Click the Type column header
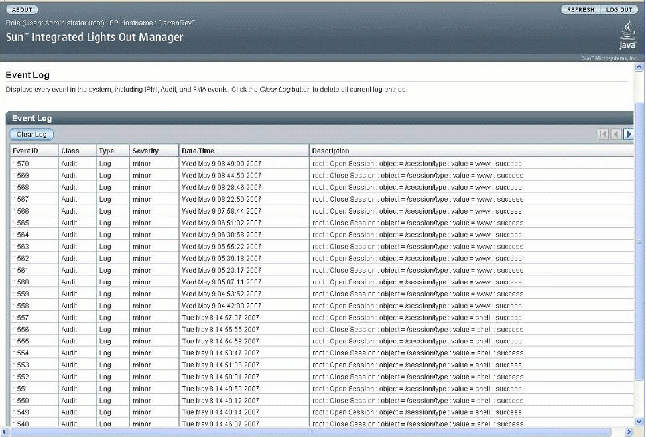646x437 pixels. (113, 151)
